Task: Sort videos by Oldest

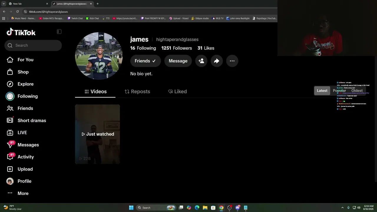Action: 357,91
